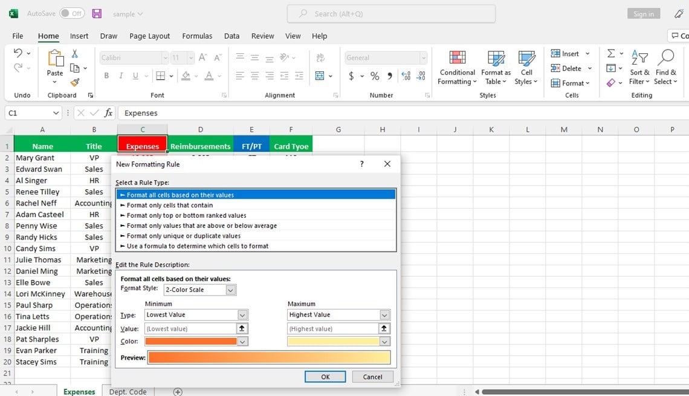Click the Percent Style icon
The width and height of the screenshot is (689, 396).
click(374, 76)
